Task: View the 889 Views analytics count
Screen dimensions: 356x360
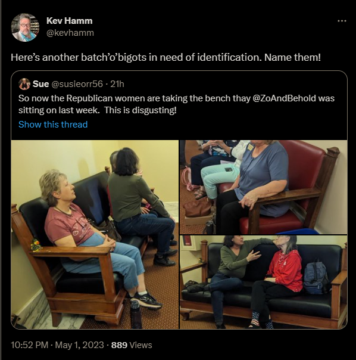Action: click(132, 345)
